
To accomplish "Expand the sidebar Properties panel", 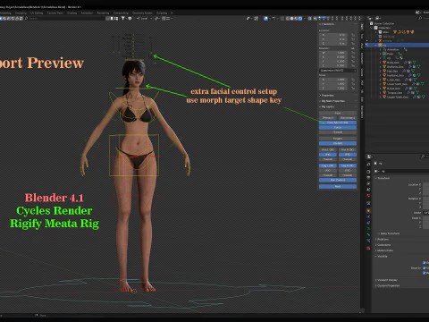I will (327, 96).
